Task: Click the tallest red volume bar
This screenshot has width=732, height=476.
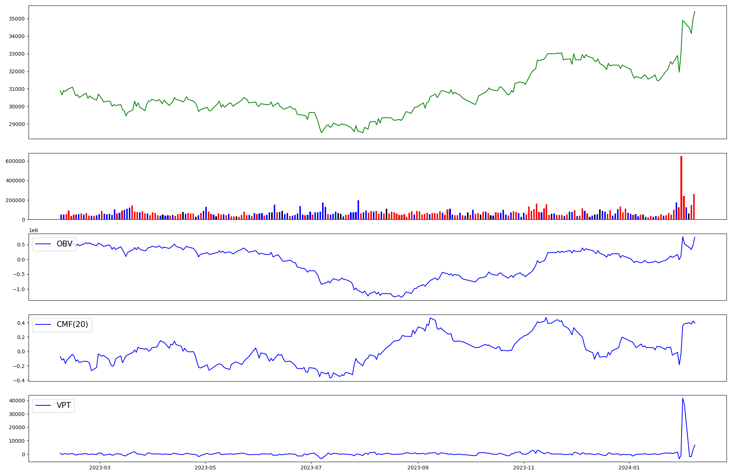Action: tap(681, 187)
